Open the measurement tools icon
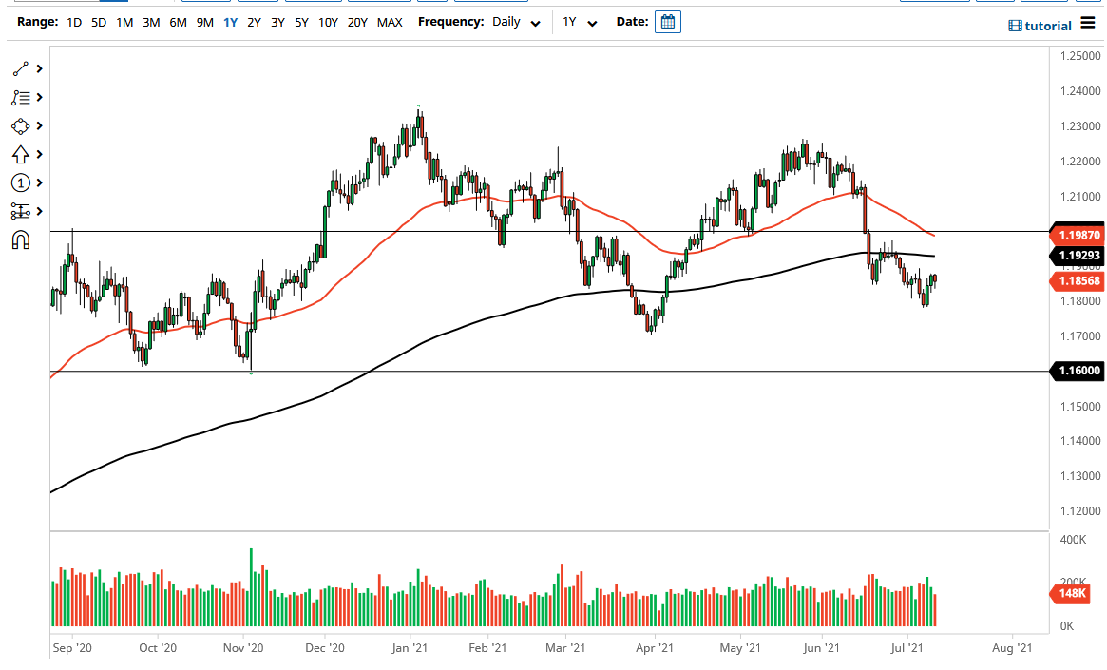Image resolution: width=1107 pixels, height=670 pixels. point(20,211)
